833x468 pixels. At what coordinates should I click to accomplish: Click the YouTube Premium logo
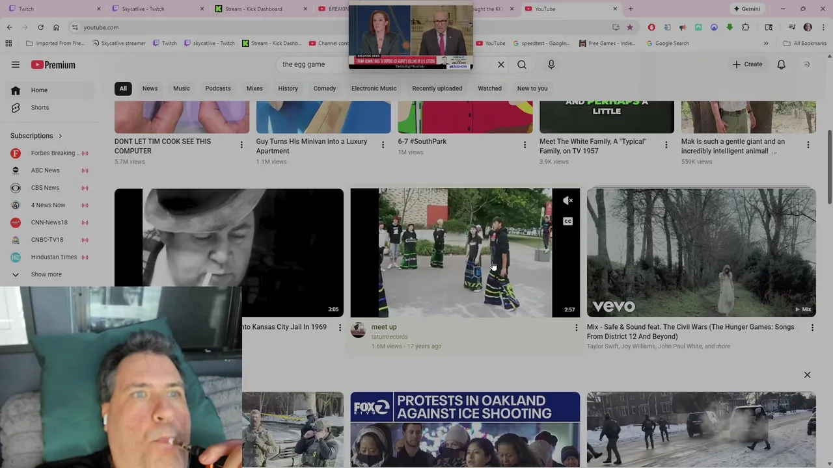click(53, 65)
